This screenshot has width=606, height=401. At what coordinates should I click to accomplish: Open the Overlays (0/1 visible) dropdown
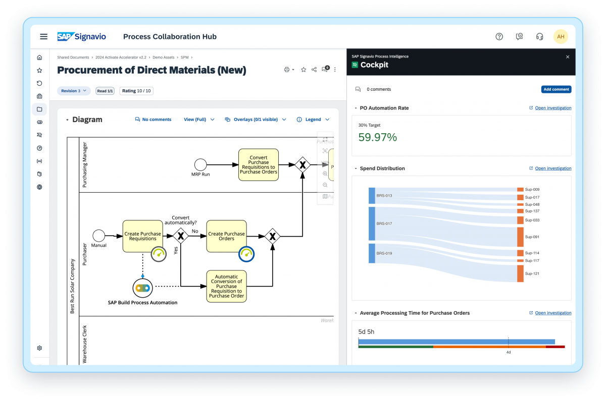point(256,119)
